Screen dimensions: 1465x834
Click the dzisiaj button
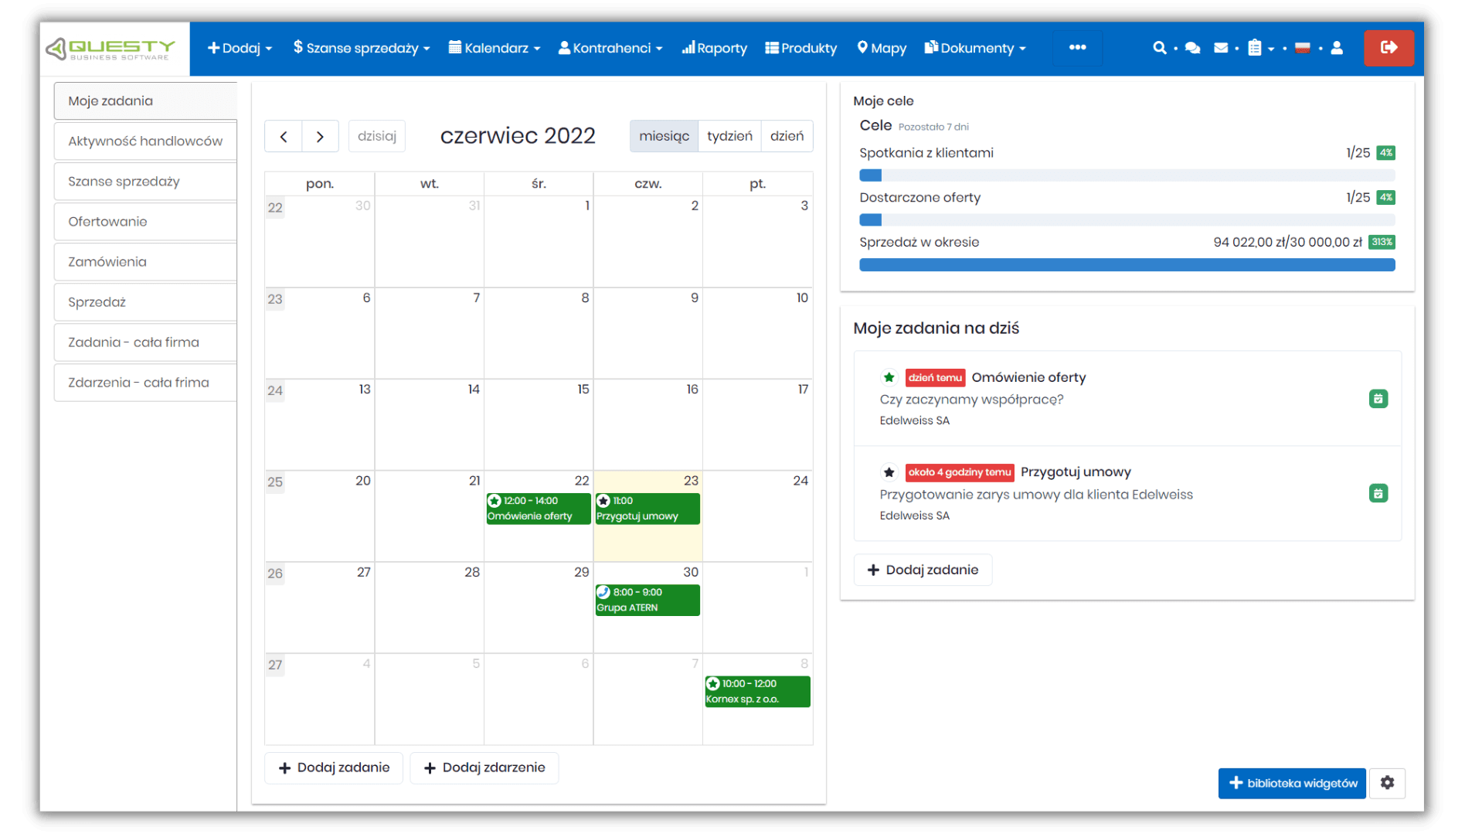coord(377,136)
